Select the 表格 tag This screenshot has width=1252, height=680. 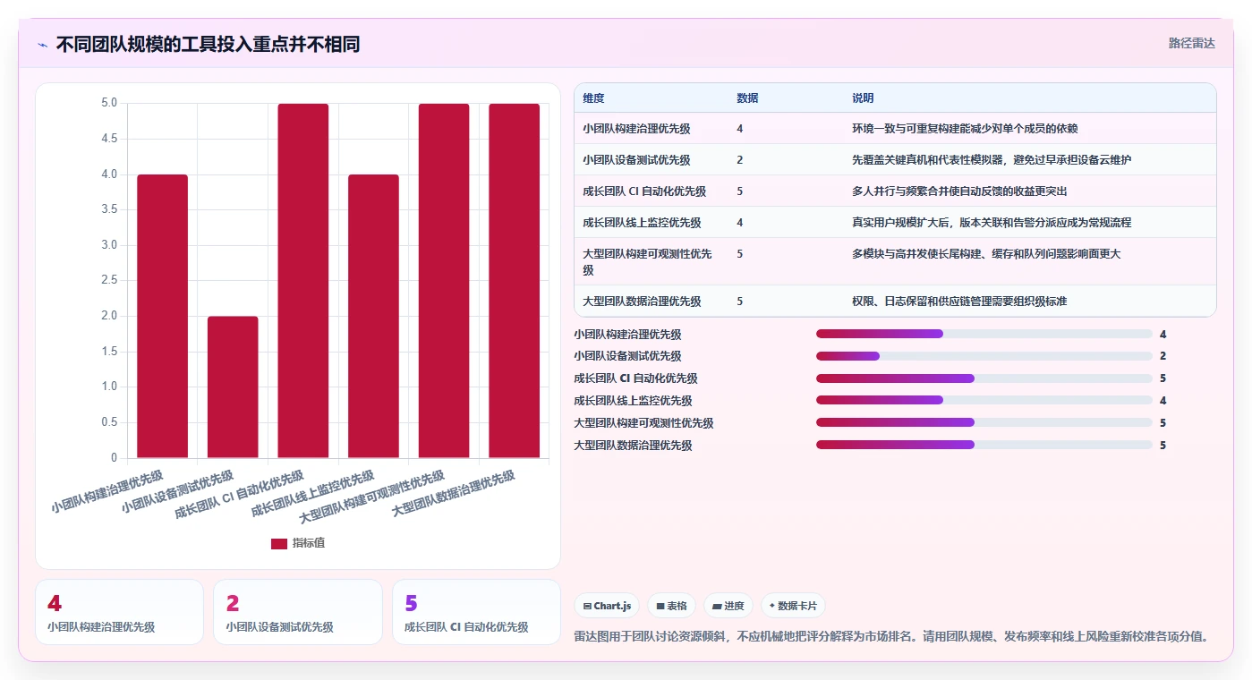pyautogui.click(x=671, y=606)
